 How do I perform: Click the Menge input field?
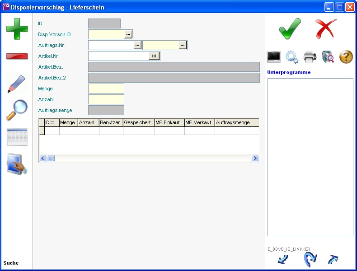click(106, 89)
